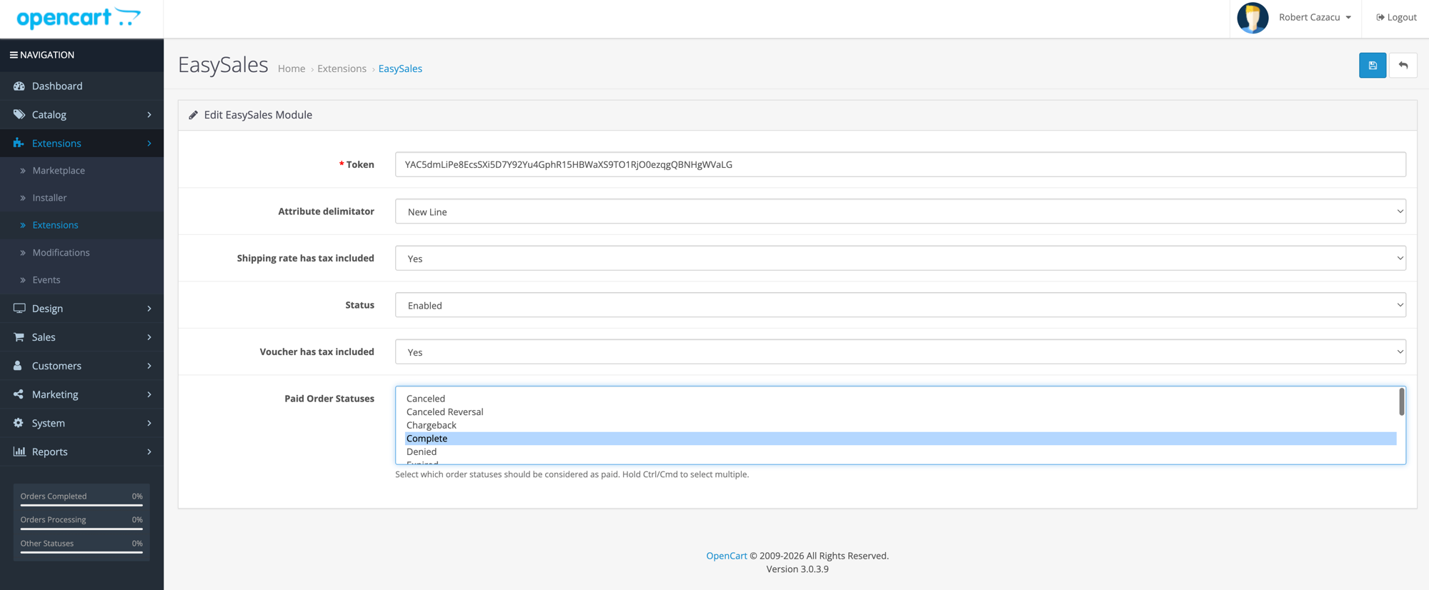Open the Marketplace submenu item
This screenshot has width=1429, height=590.
(x=81, y=170)
